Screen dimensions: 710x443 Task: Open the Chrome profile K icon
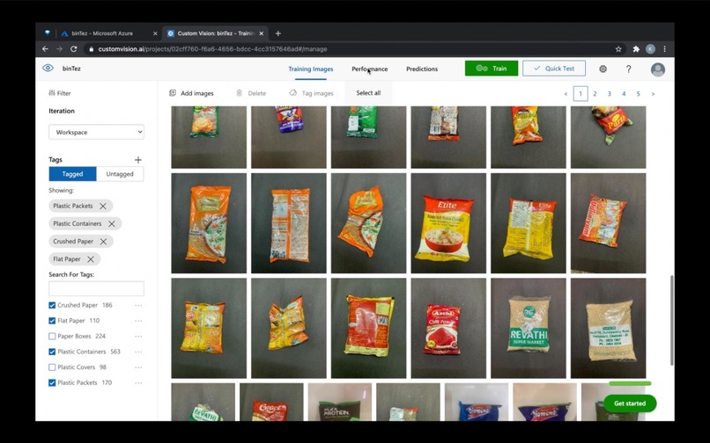click(x=650, y=49)
